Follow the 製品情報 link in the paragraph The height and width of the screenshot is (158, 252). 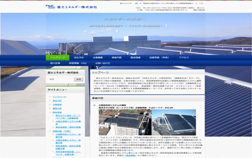131,155
